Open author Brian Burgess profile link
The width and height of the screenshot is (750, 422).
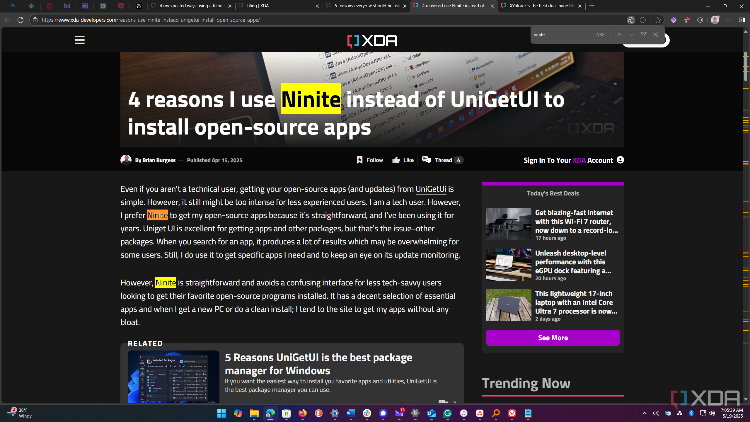[x=159, y=160]
